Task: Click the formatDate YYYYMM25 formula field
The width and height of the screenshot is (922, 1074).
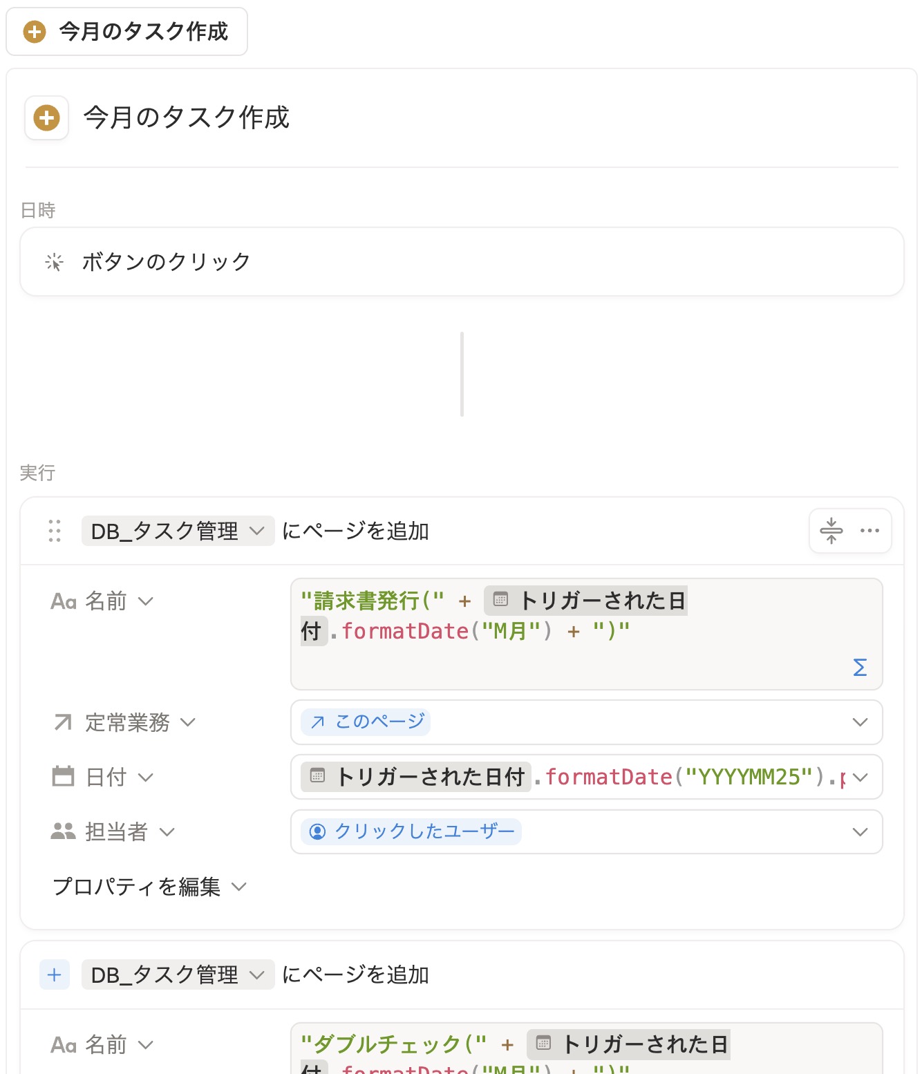Action: [586, 777]
